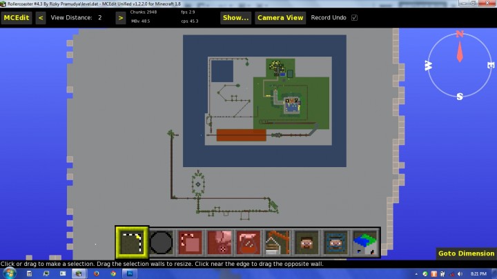Select the Players tool (Steve head icon)
The height and width of the screenshot is (279, 497).
[x=306, y=243]
